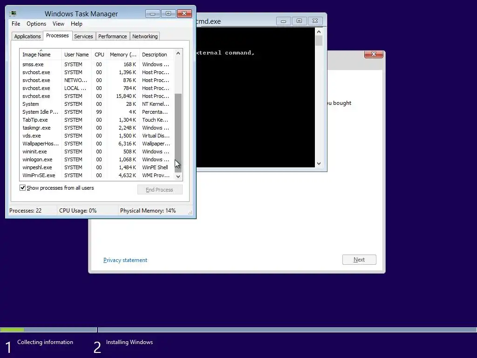Viewport: 477px width, 358px height.
Task: Click the Collecting information progress bar
Action: (x=48, y=330)
